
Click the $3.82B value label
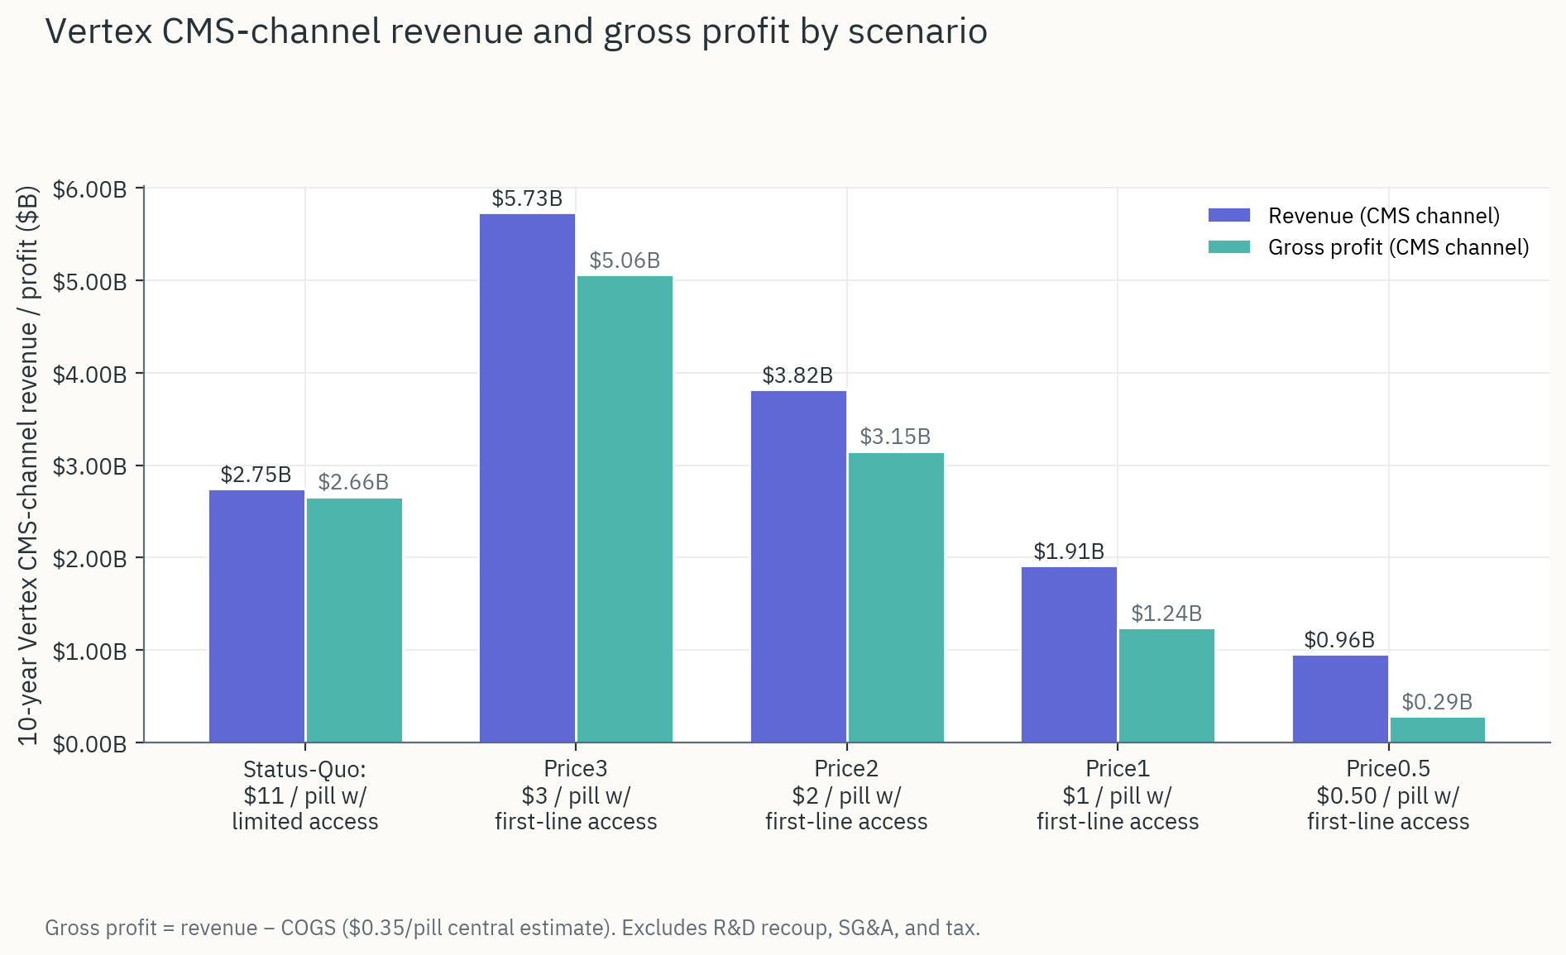point(797,375)
